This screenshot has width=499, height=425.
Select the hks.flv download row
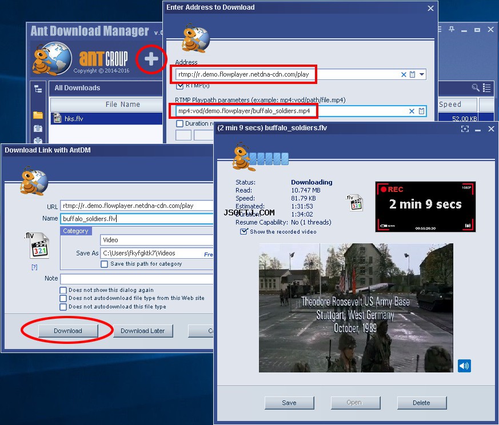point(106,119)
